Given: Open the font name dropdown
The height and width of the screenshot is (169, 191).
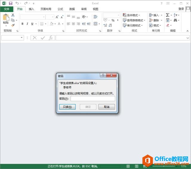Looking at the screenshot, I should click(44, 17).
